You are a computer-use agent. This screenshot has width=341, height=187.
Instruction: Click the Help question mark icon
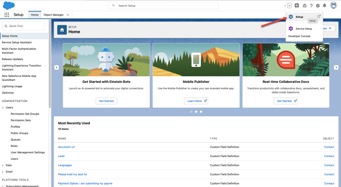[311, 6]
